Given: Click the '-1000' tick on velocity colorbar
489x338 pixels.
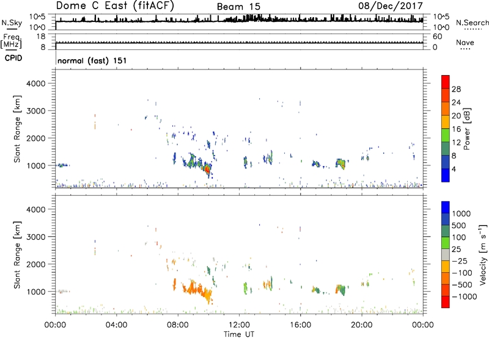Looking at the screenshot, I should tap(464, 297).
